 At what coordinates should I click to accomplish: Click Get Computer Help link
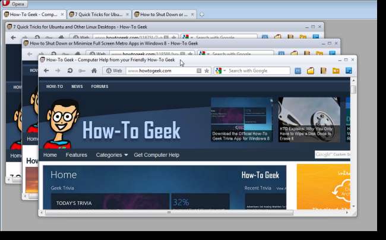coord(157,155)
